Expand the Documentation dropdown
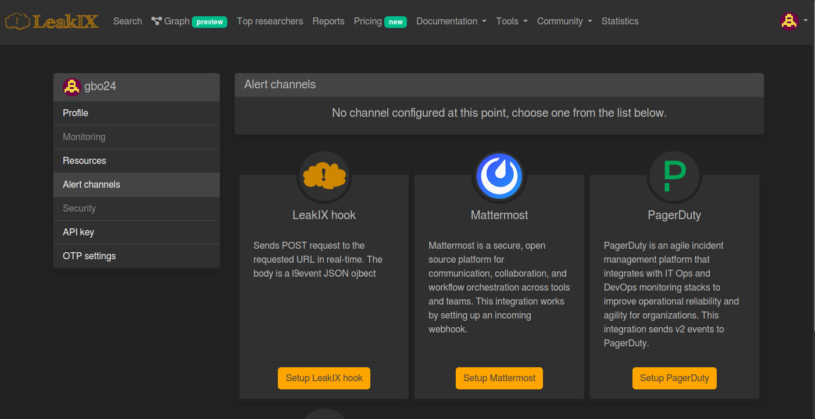The width and height of the screenshot is (815, 419). [x=452, y=21]
